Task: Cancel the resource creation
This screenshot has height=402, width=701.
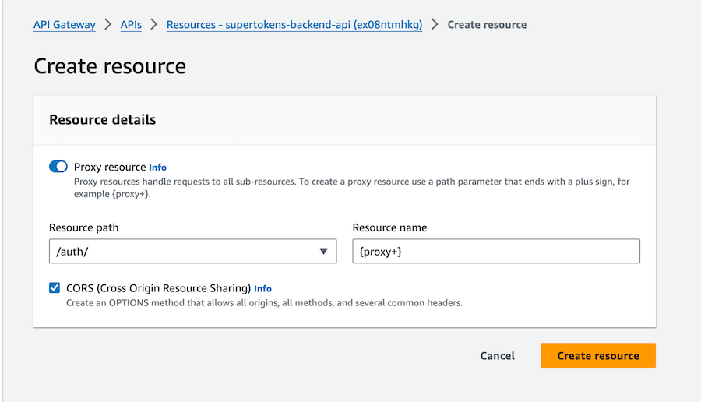Action: click(497, 356)
